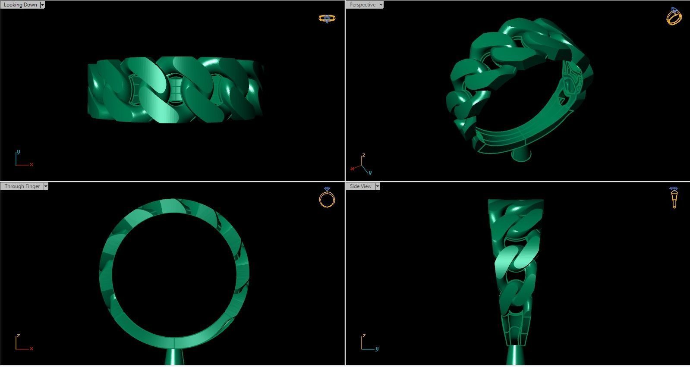This screenshot has width=690, height=367.
Task: Select the ring band in Through Finger view
Action: click(x=174, y=343)
